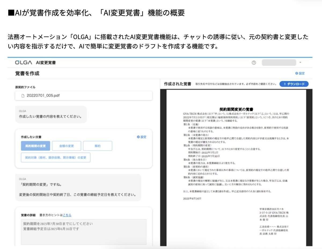Click 作成したい覚書の内容を教えてください message
322x249 pixels.
(x=50, y=117)
